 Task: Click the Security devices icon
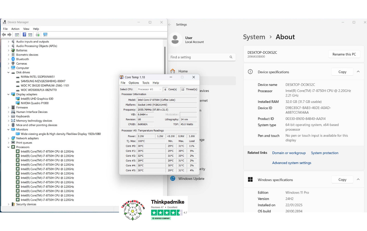click(x=13, y=204)
